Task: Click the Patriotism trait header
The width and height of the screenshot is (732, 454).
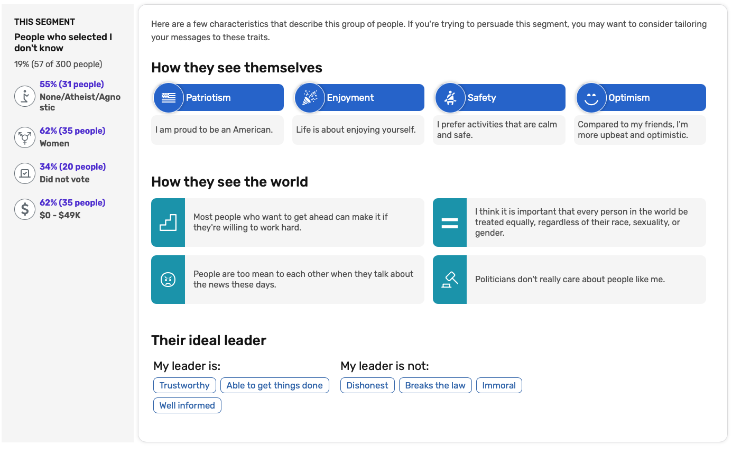Action: [218, 98]
